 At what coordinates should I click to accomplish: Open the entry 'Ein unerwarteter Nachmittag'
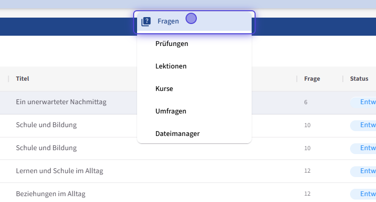tap(61, 102)
